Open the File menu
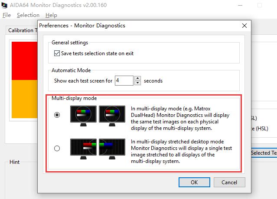 click(7, 15)
